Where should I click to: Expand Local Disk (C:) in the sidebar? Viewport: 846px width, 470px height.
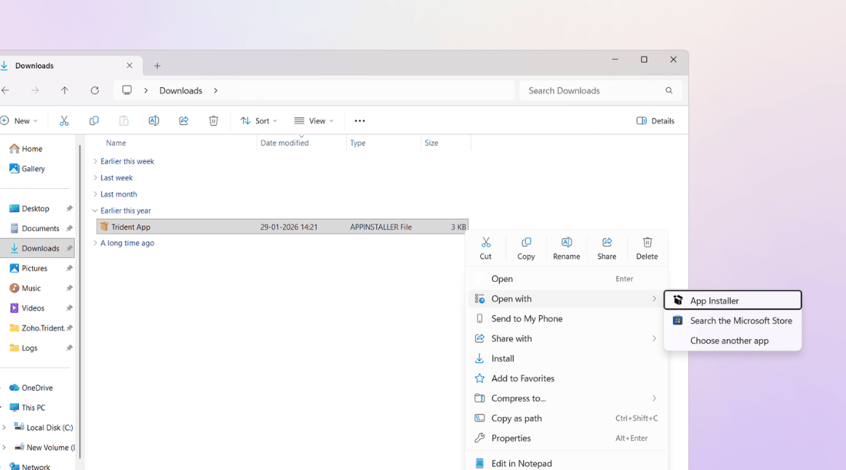tap(4, 427)
